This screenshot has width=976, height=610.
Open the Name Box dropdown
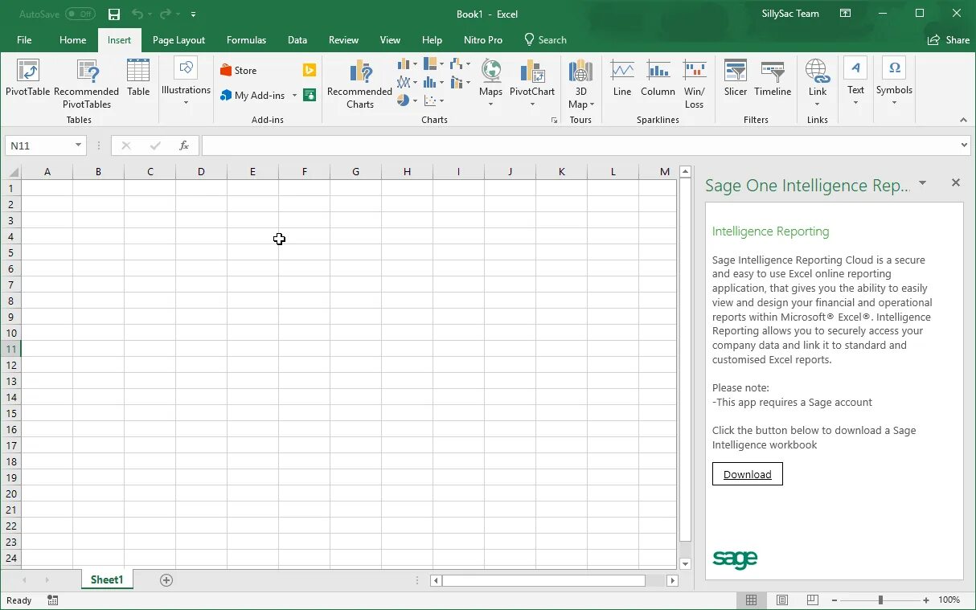(78, 145)
